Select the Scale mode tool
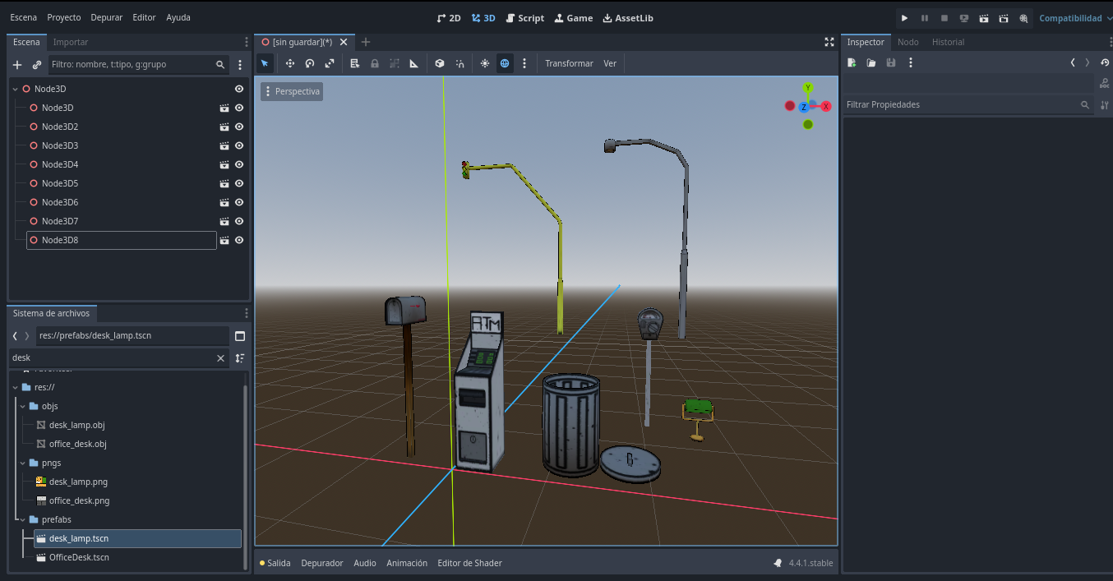The width and height of the screenshot is (1113, 581). tap(330, 63)
